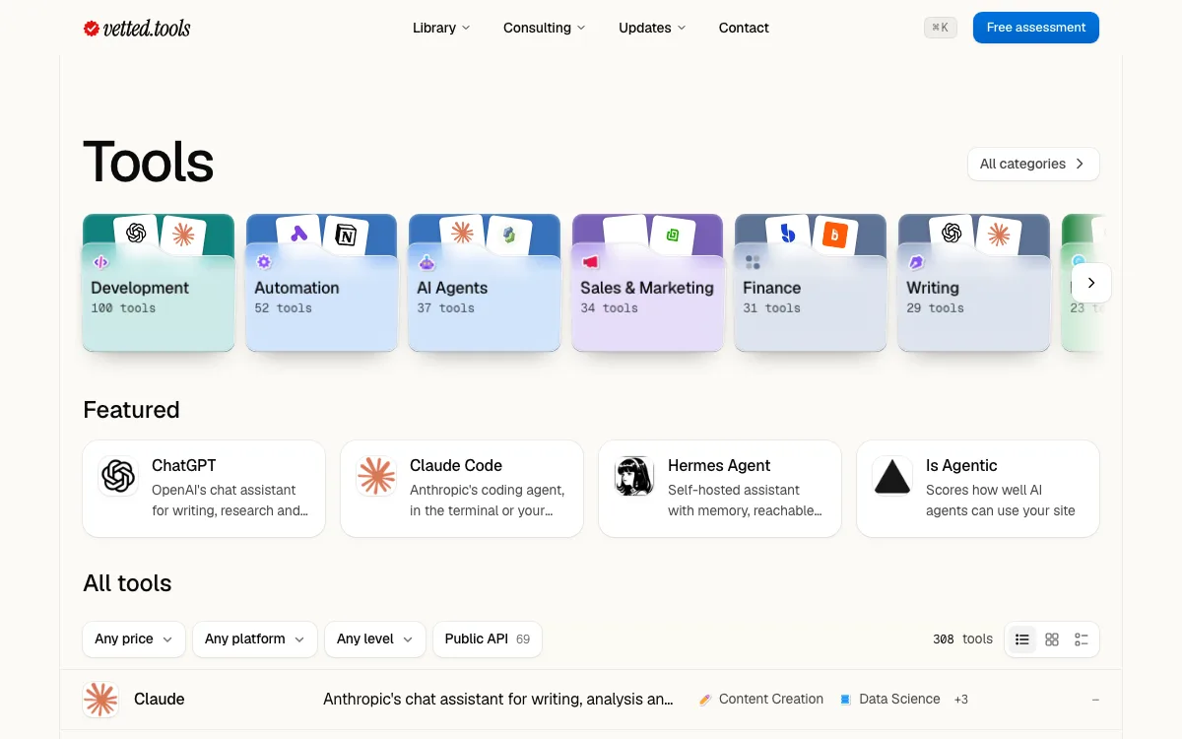Switch to detailed list view
1182x739 pixels.
click(x=1082, y=639)
